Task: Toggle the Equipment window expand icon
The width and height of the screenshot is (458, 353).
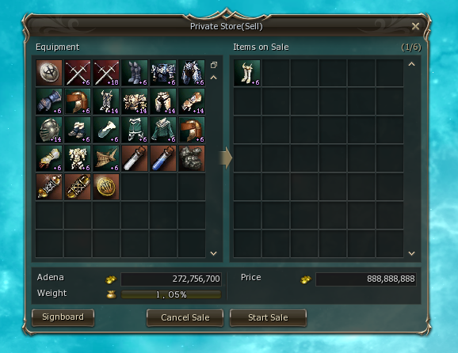Action: [x=214, y=65]
